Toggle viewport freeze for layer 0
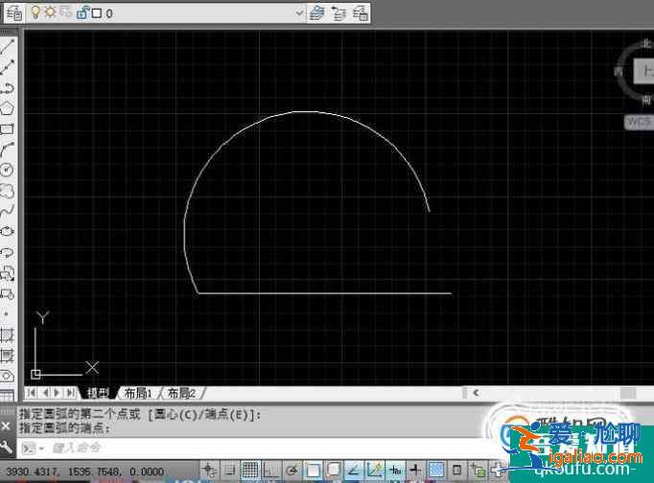This screenshot has height=483, width=654. pyautogui.click(x=66, y=12)
